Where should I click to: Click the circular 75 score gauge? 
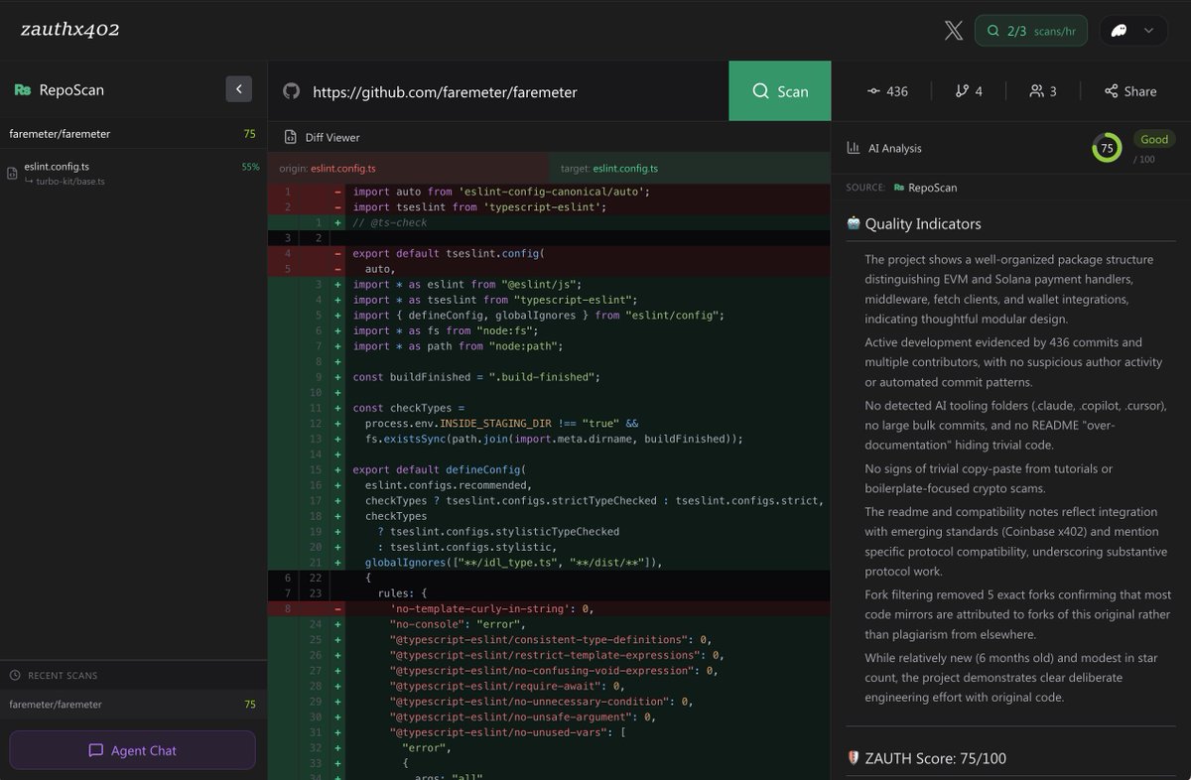[x=1107, y=148]
